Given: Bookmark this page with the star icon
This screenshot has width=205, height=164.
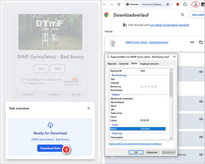Looking at the screenshot, I should point(167,4).
